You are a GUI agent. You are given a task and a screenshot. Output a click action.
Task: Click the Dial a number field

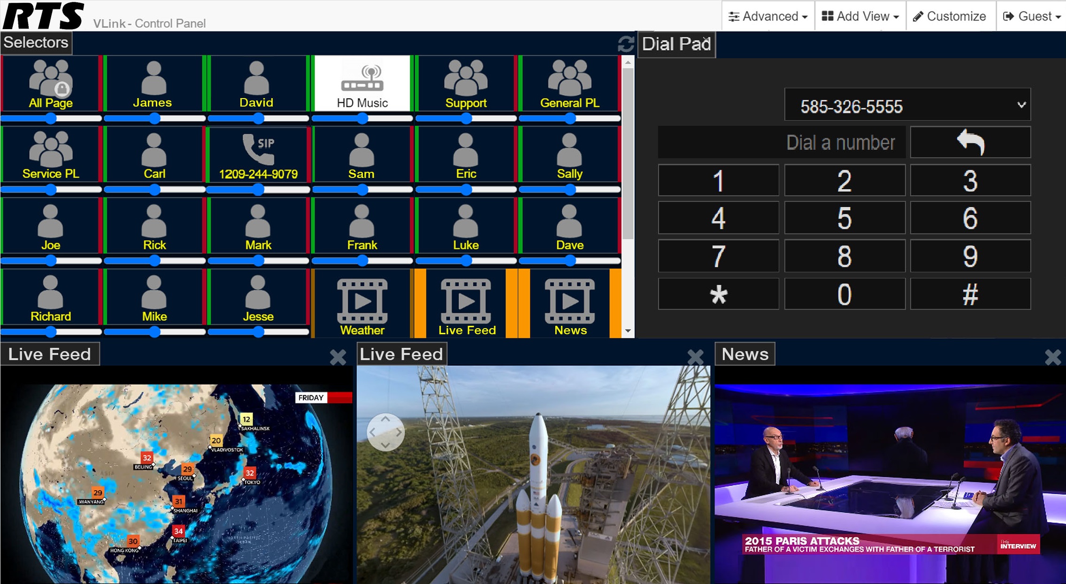[x=782, y=142]
